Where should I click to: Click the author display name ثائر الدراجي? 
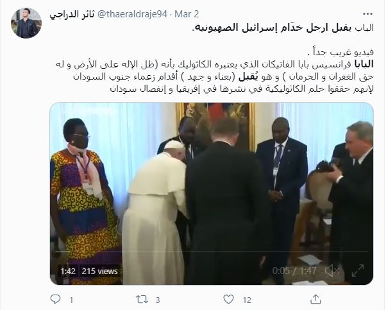pyautogui.click(x=72, y=14)
